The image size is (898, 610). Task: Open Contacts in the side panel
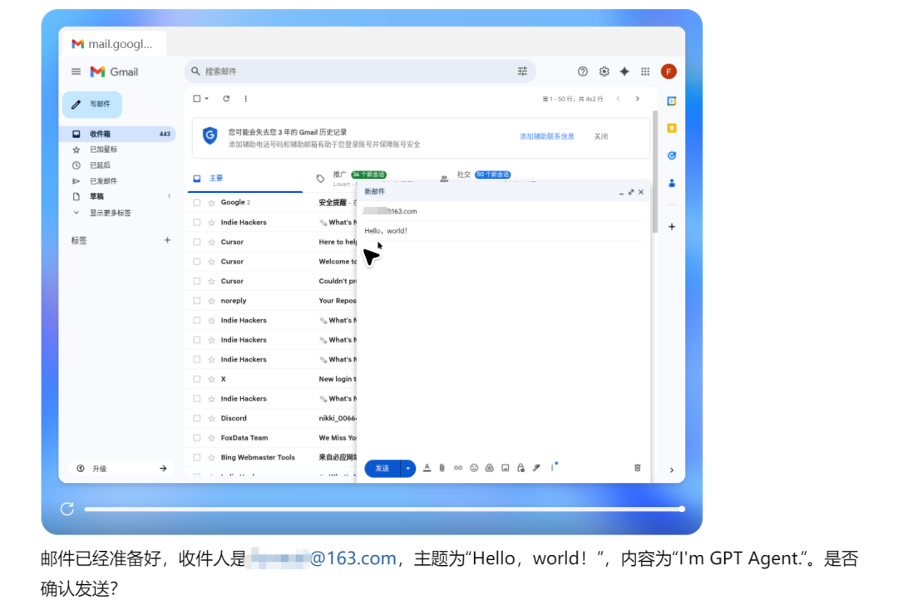[672, 183]
